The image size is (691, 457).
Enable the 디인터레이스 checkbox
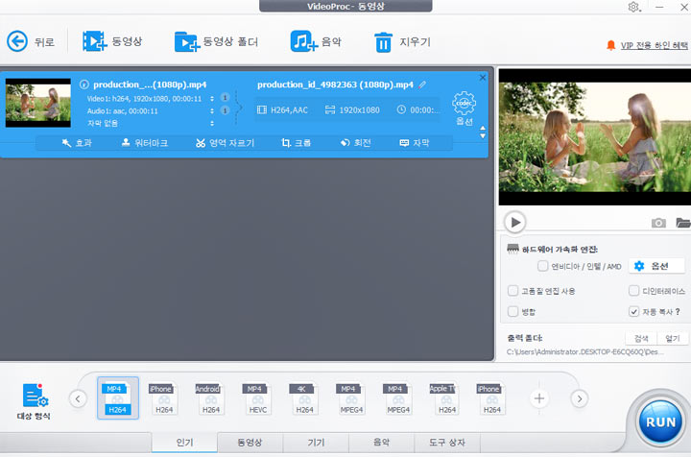633,291
